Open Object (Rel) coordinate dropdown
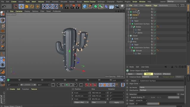 pos(81,102)
